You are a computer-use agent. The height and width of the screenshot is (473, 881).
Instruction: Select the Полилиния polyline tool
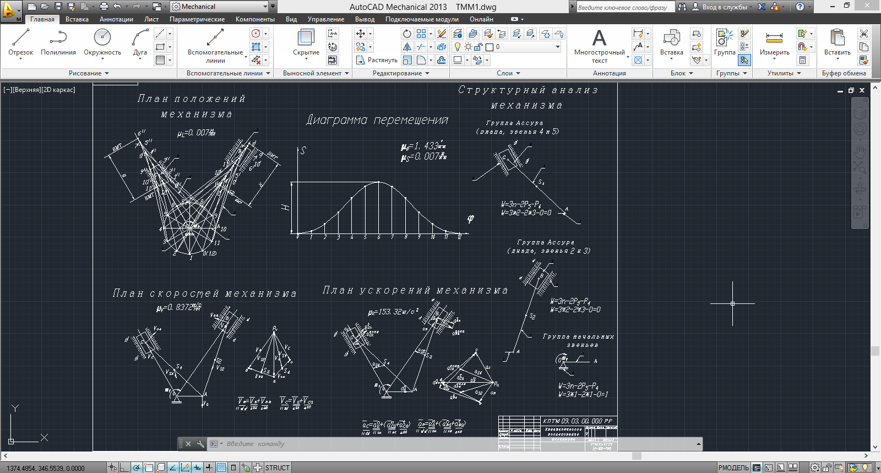[58, 43]
